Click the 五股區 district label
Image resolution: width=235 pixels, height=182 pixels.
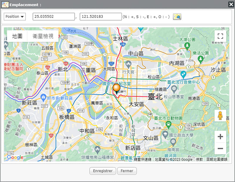pyautogui.click(x=47, y=48)
